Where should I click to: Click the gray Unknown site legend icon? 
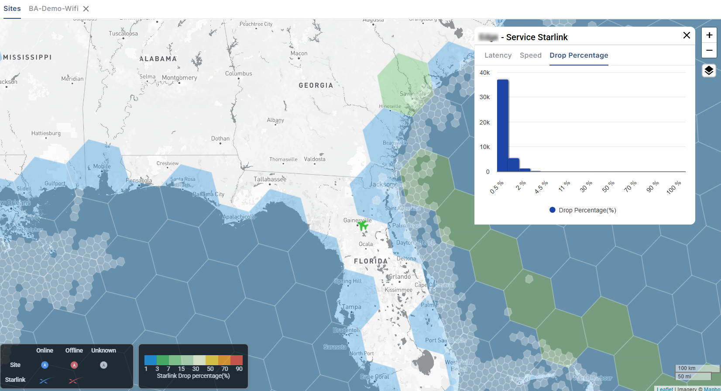pos(103,365)
